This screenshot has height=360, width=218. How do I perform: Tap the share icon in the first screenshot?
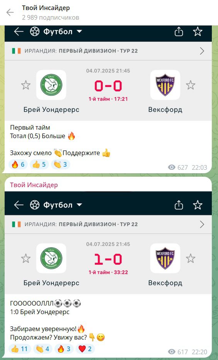coord(179,32)
